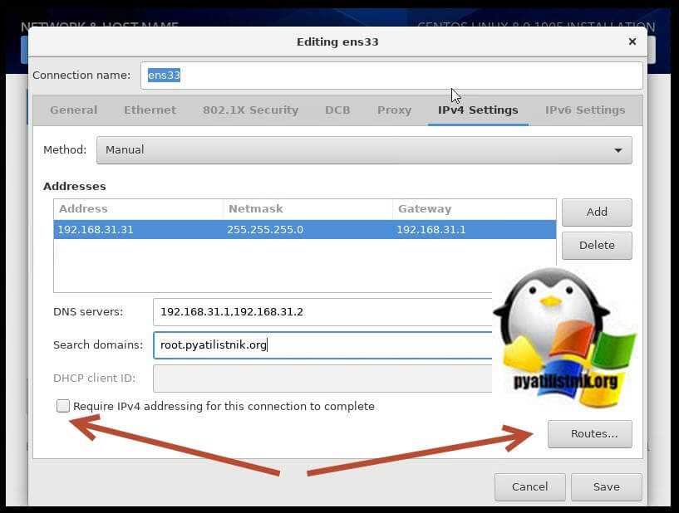Click the DHCP client ID field
Image resolution: width=679 pixels, height=513 pixels.
click(x=322, y=379)
